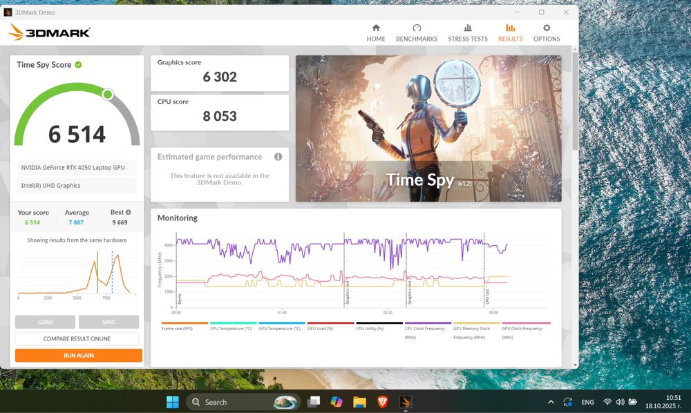Click the score gauge indicator knob
The width and height of the screenshot is (691, 413).
108,94
